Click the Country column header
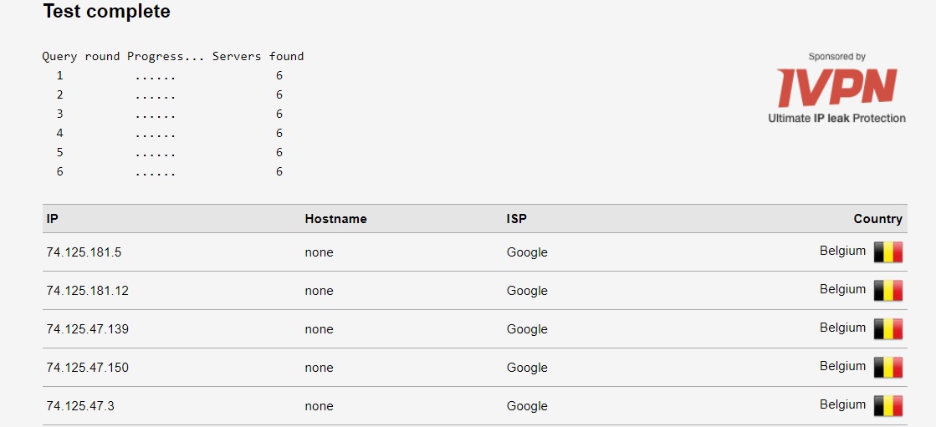This screenshot has width=936, height=427. 877,219
